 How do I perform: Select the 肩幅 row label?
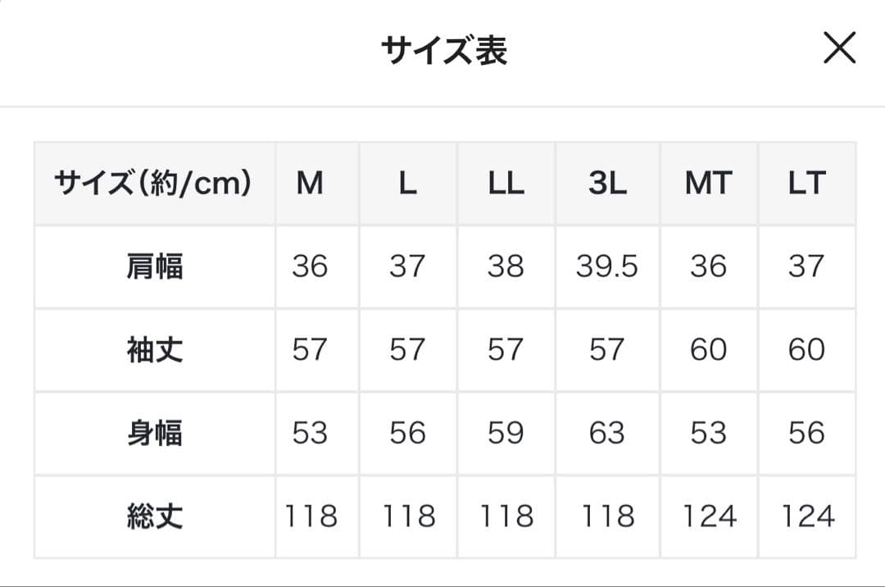click(x=154, y=266)
